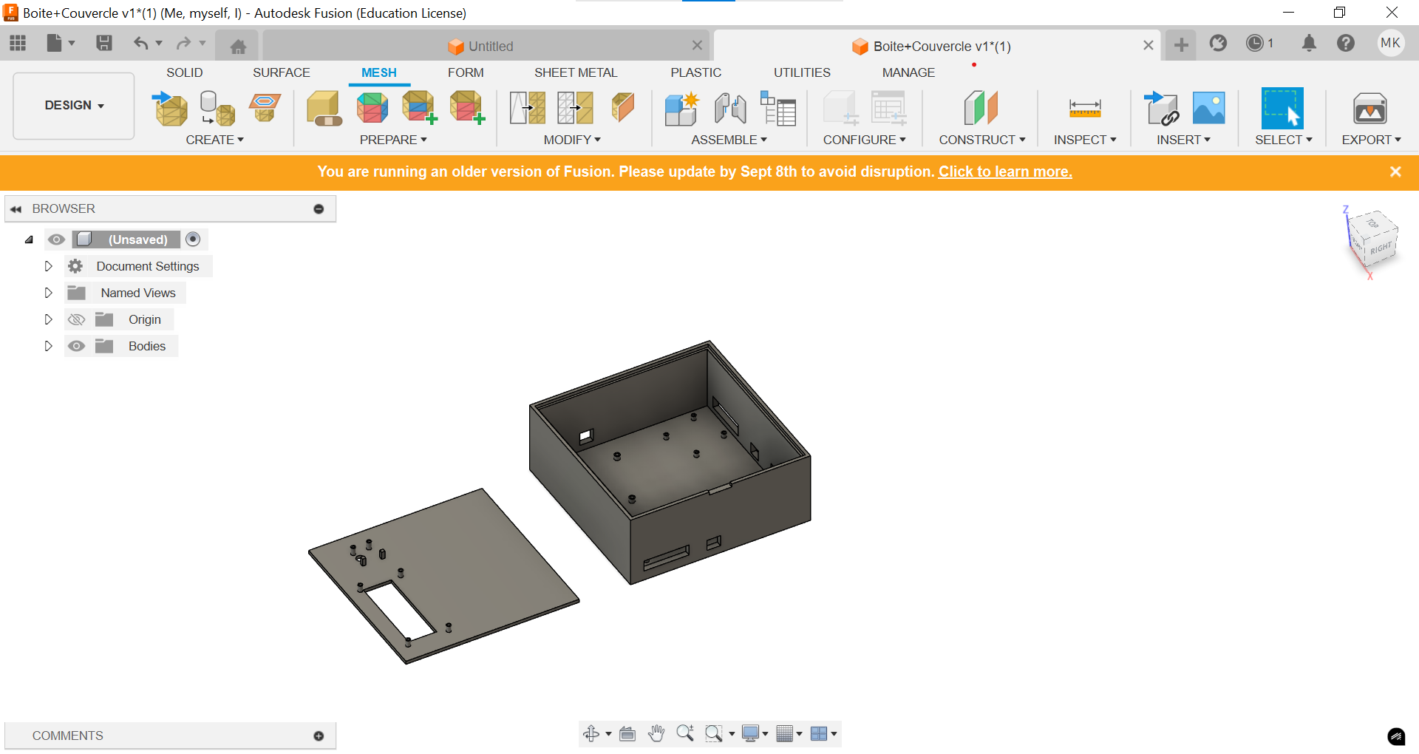Click the Export capture image icon

1370,108
